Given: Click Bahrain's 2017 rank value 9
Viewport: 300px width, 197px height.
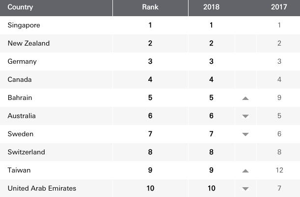Looking at the screenshot, I should 279,98.
